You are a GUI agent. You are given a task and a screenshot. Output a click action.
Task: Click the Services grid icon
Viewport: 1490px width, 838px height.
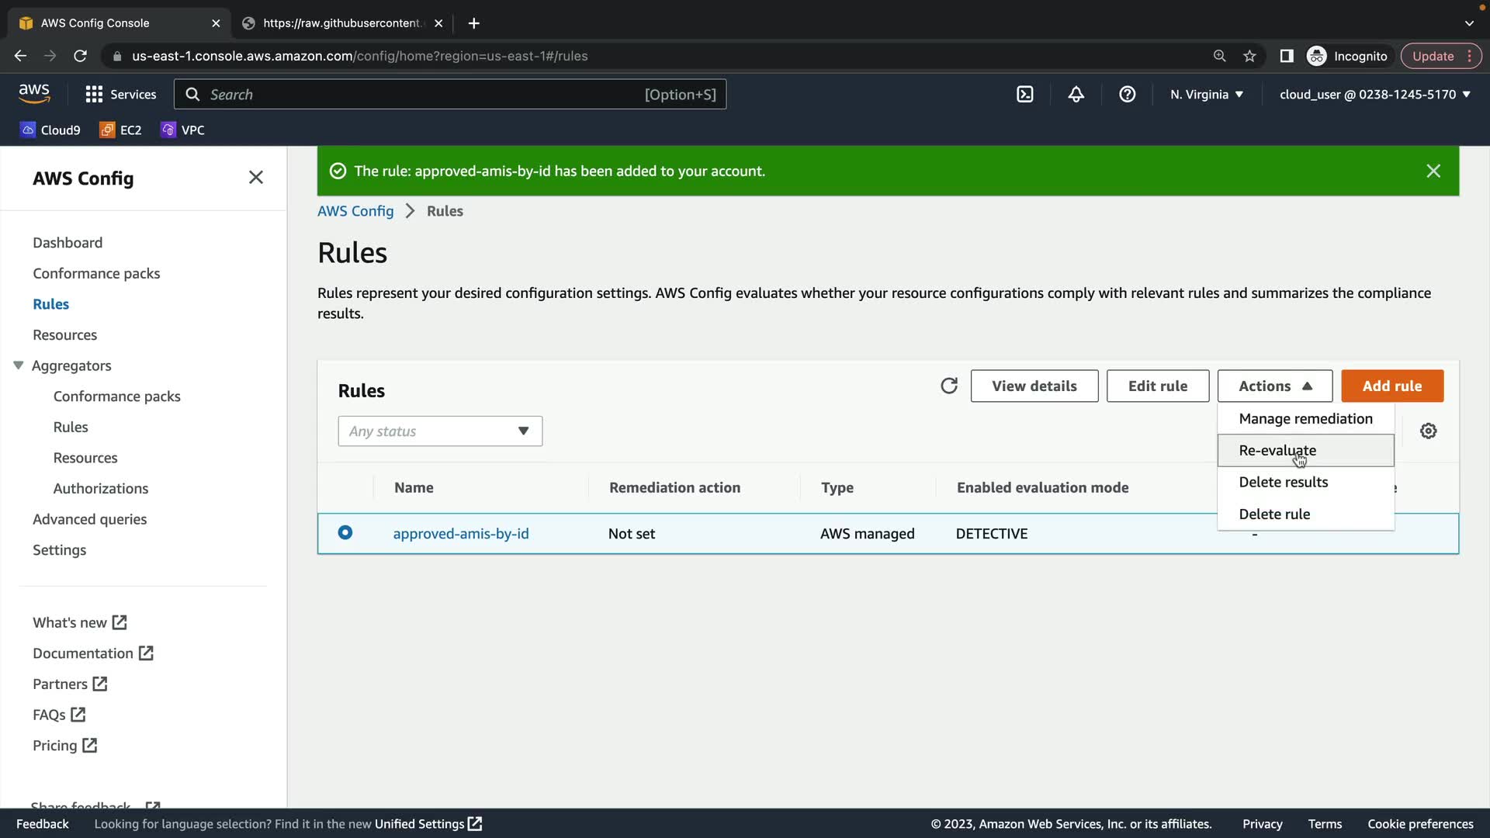tap(94, 95)
